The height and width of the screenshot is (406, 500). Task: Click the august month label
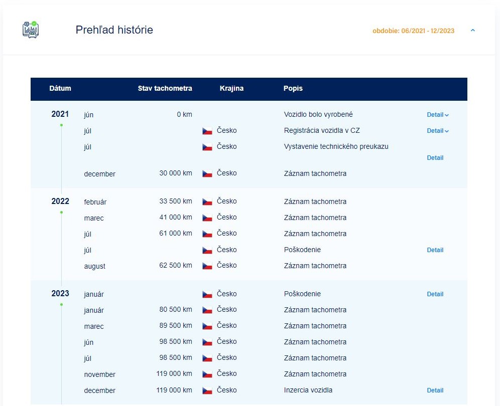(x=95, y=266)
